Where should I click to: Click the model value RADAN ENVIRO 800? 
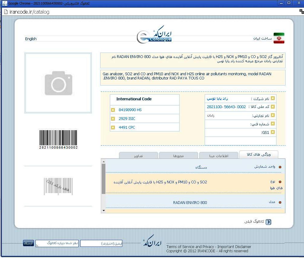[190, 202]
